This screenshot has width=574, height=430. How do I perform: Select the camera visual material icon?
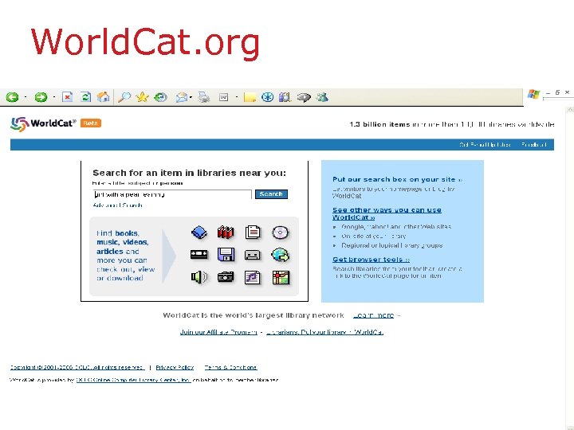(226, 277)
